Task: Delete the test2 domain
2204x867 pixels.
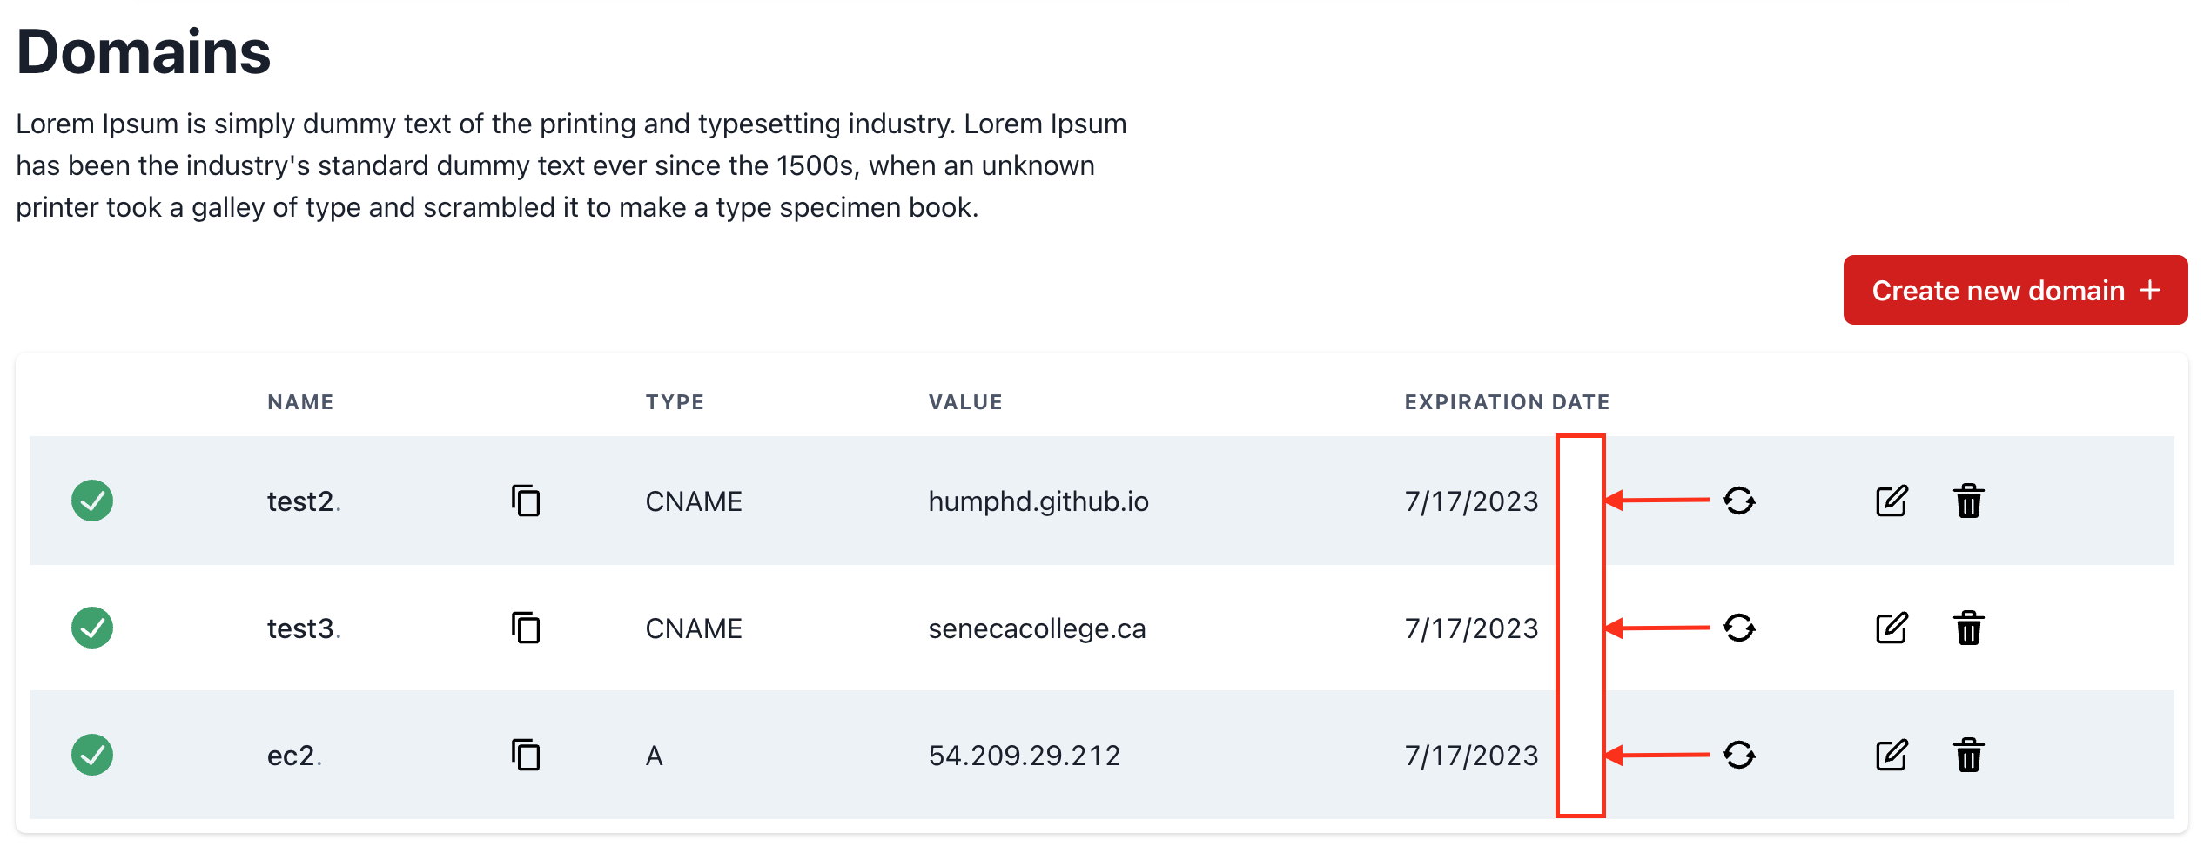Action: point(1968,501)
